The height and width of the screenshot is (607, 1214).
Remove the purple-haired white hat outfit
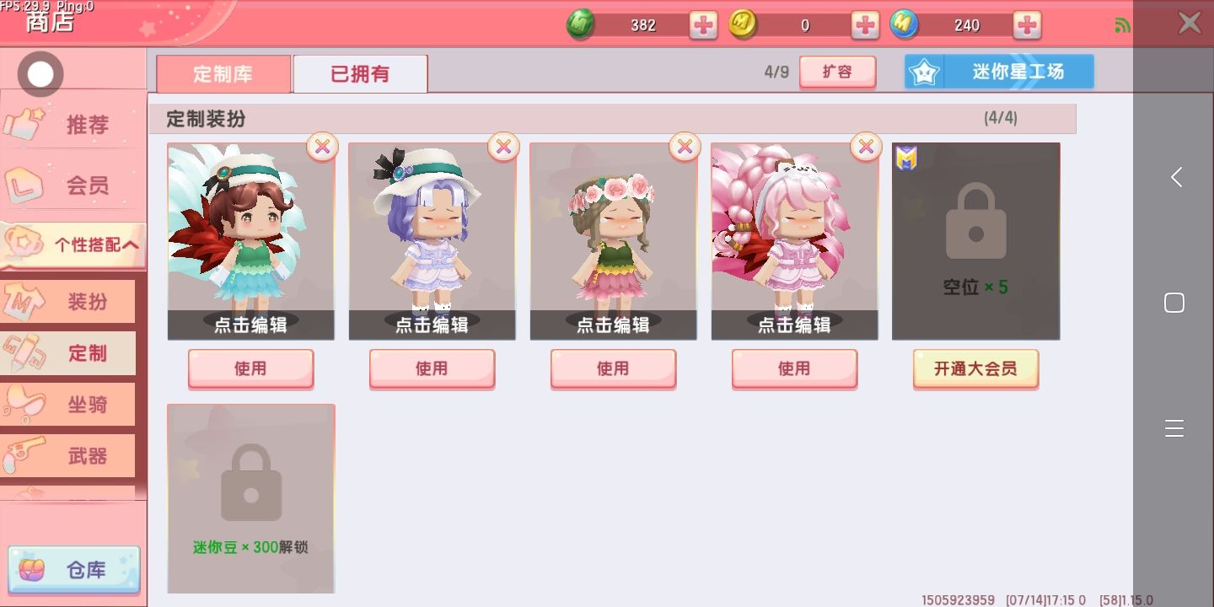pyautogui.click(x=503, y=147)
